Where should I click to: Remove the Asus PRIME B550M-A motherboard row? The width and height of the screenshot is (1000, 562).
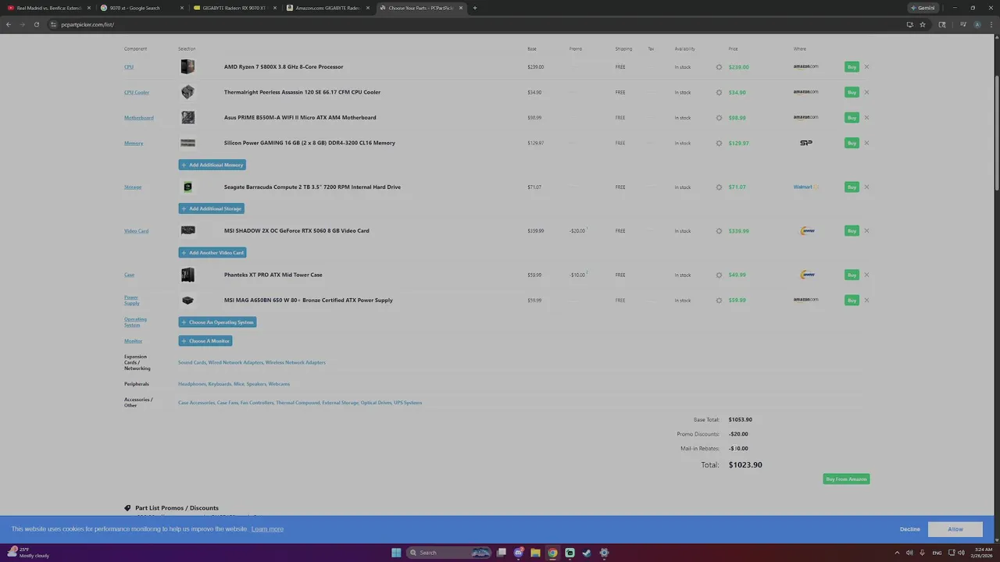(x=866, y=118)
